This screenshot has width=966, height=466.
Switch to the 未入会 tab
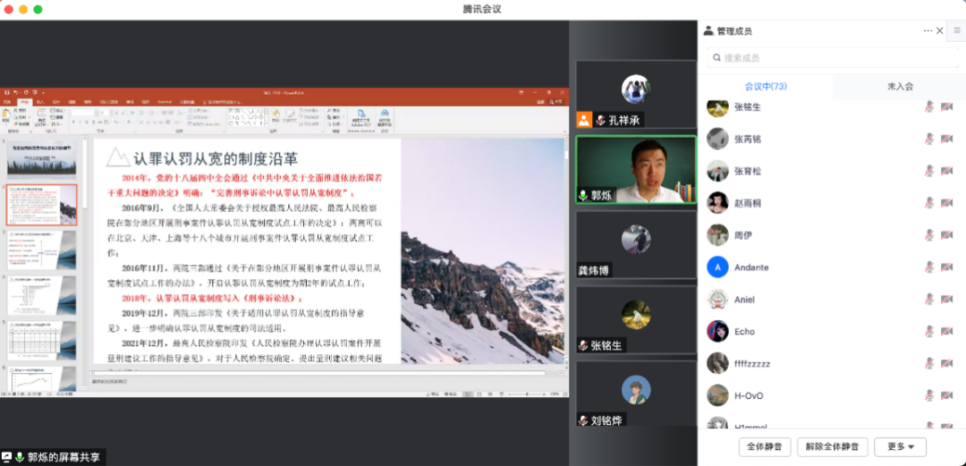pos(899,87)
